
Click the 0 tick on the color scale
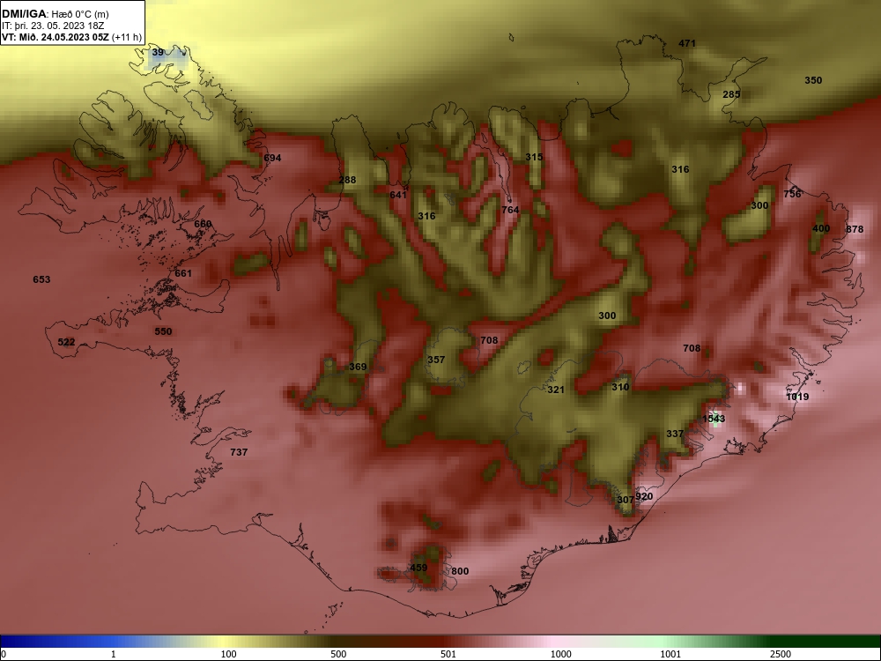coord(4,654)
